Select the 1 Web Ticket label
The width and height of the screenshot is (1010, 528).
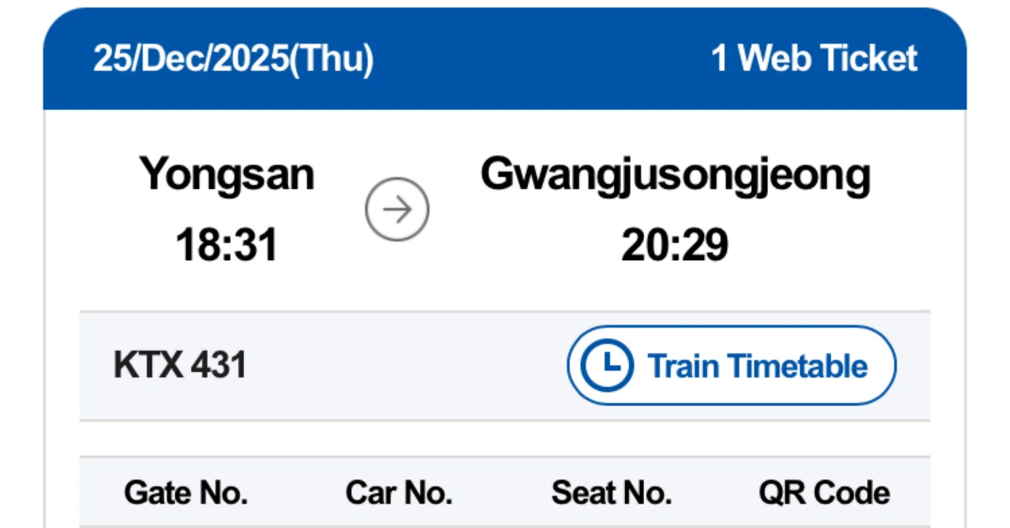pos(814,58)
